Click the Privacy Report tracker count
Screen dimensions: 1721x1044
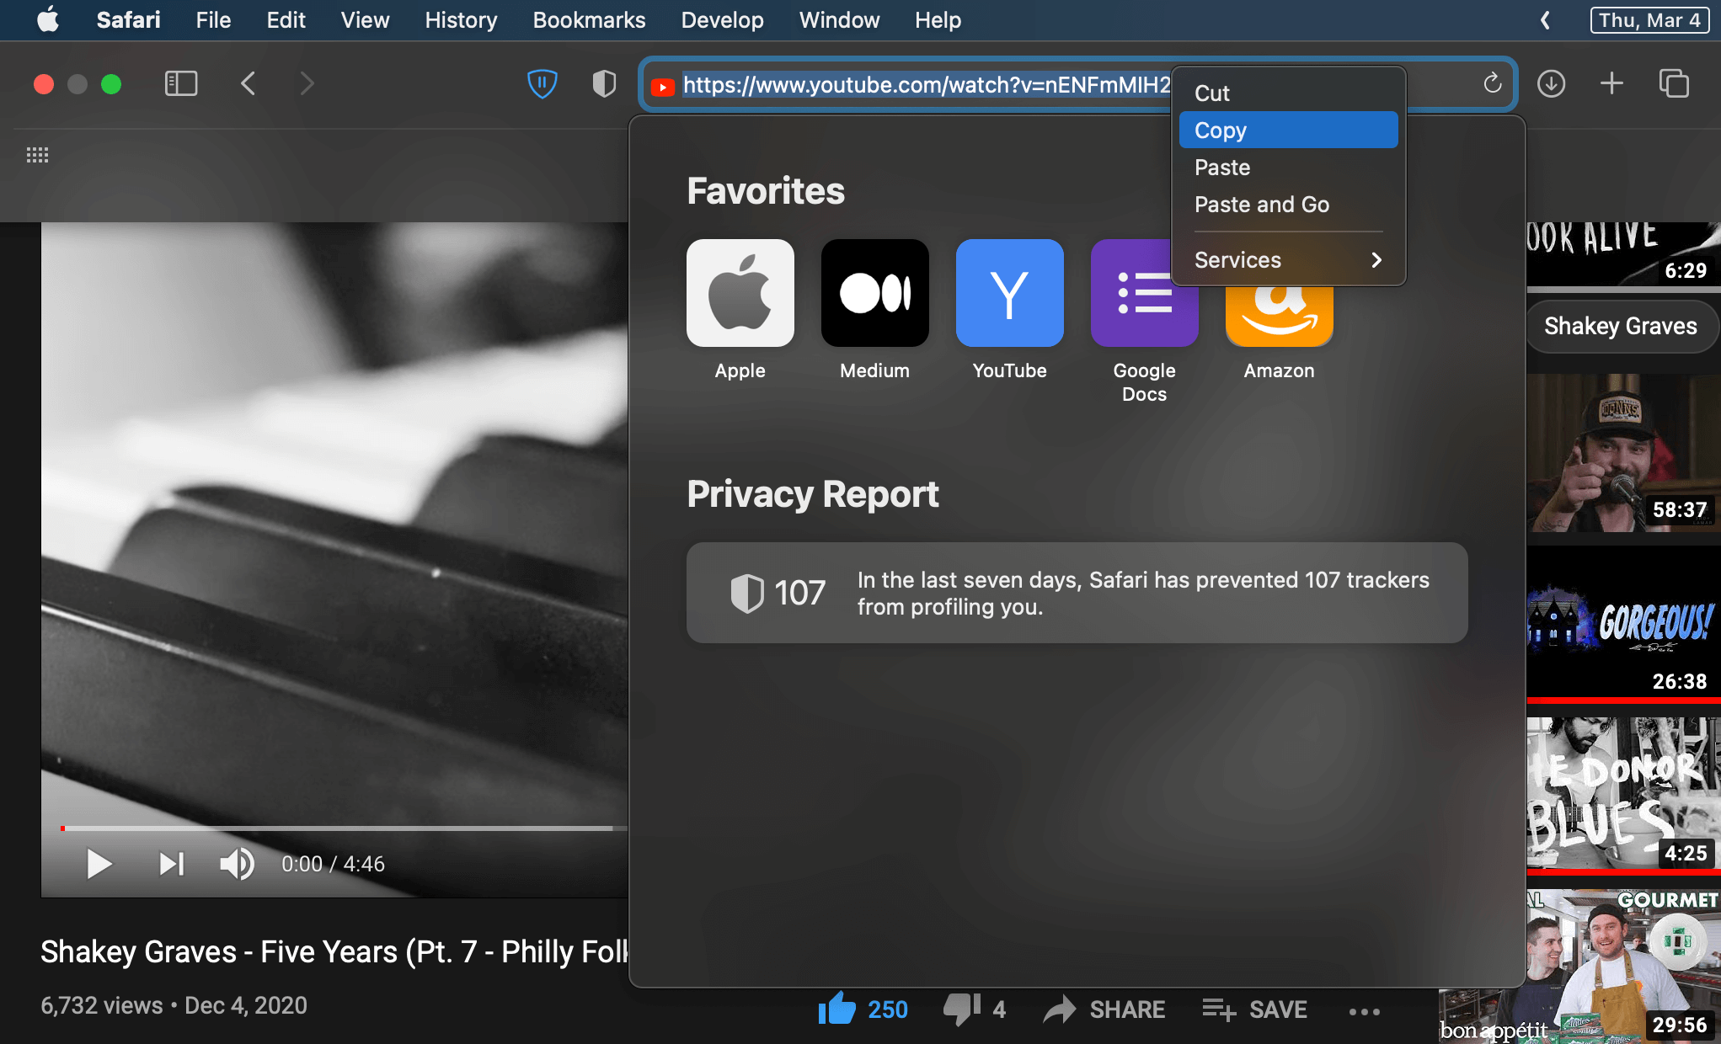[x=800, y=592]
